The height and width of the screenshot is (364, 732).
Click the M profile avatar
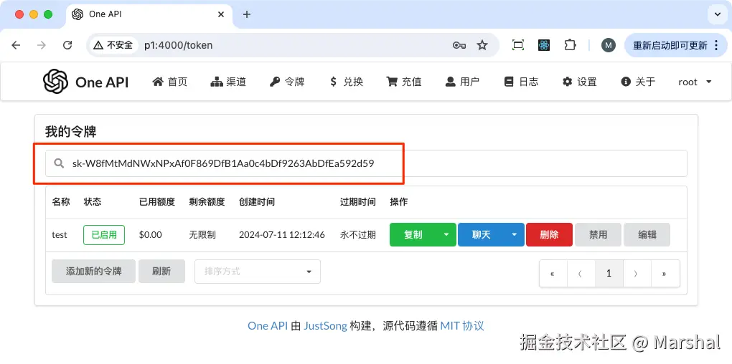[608, 45]
